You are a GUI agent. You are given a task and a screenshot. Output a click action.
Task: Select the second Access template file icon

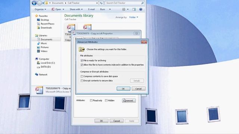pyautogui.click(x=87, y=27)
